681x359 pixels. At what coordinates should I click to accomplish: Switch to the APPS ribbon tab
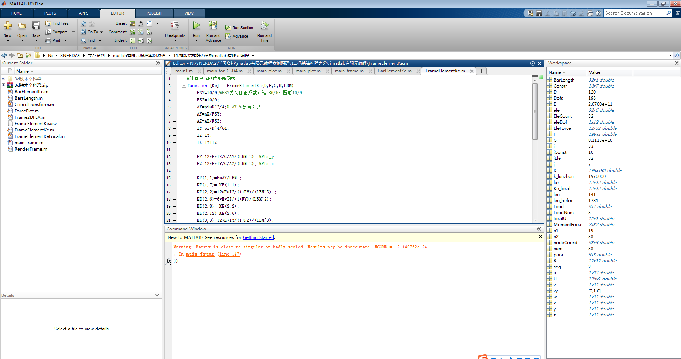83,13
